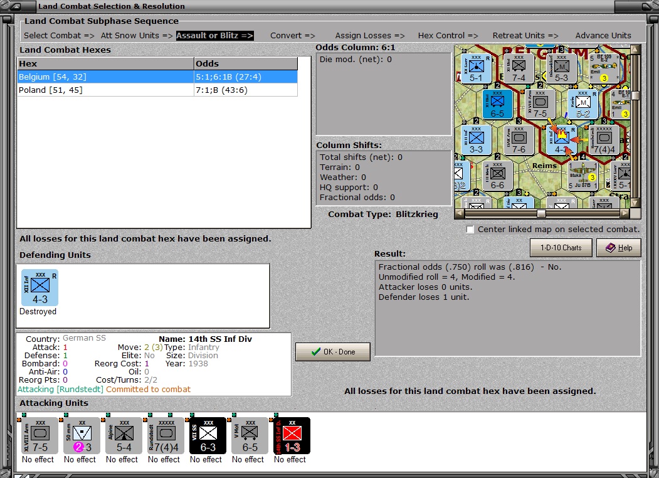Screen dimensions: 659x478
Task: Click the dark blue 6-5 unit on map
Action: (497, 104)
